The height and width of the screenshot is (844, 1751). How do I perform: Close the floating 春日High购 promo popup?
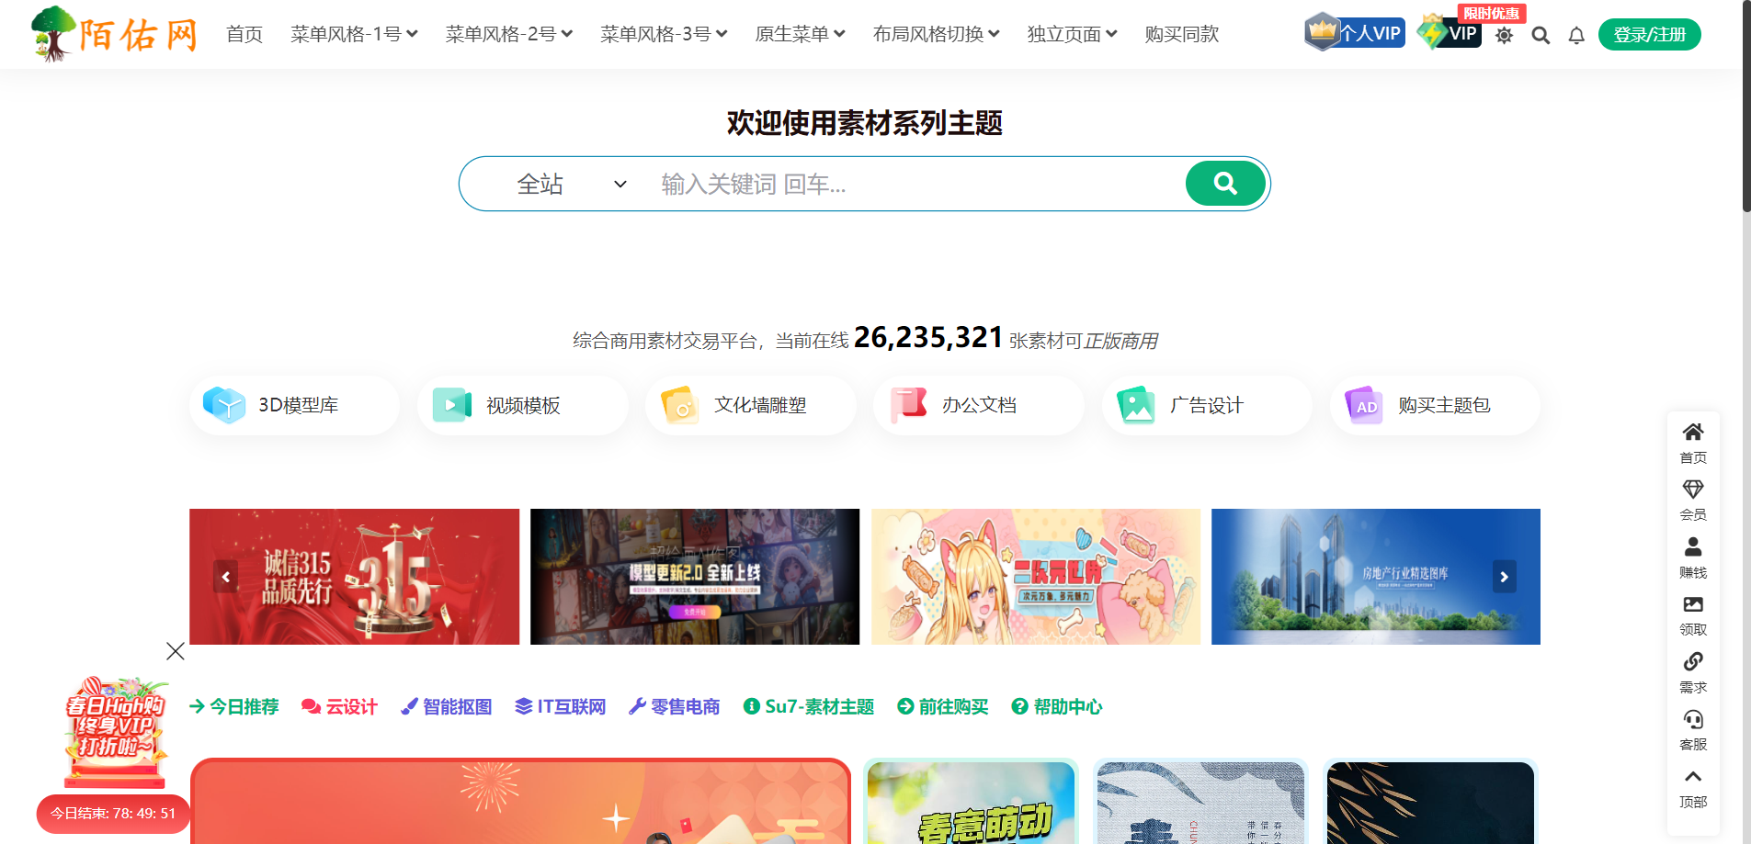tap(176, 651)
